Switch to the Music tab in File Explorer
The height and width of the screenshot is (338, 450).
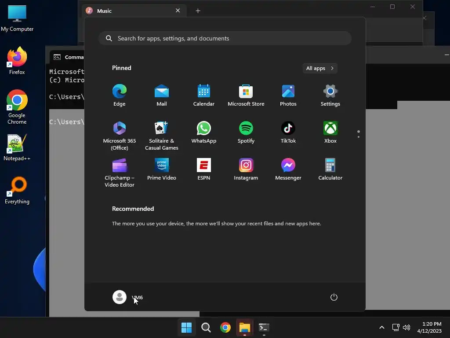pos(134,11)
